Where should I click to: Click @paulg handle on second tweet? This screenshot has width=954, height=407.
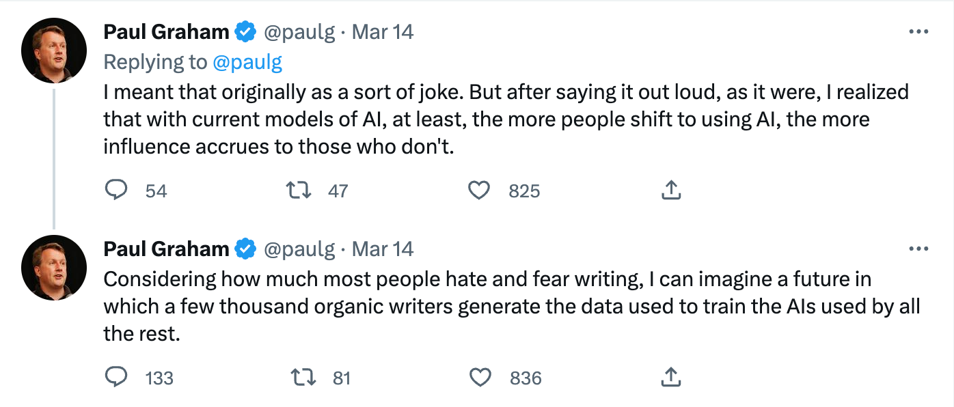coord(299,249)
